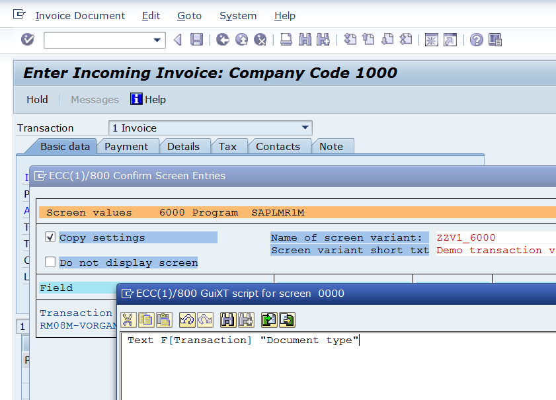The image size is (556, 400).
Task: Expand the Transaction dropdown showing 1 Invoice
Action: [x=305, y=128]
